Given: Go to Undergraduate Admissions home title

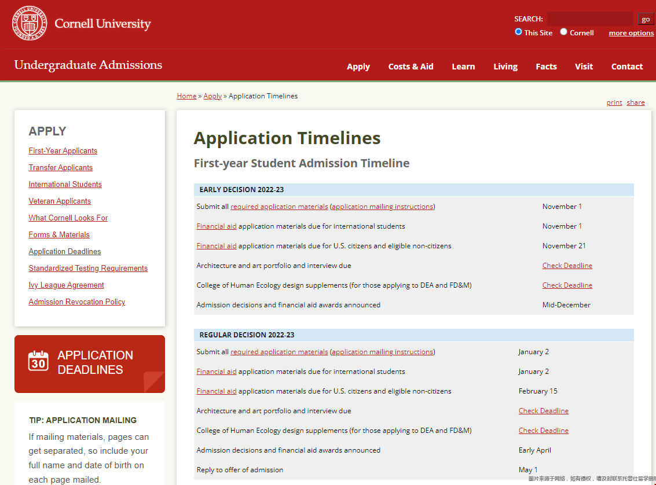Looking at the screenshot, I should (x=88, y=65).
